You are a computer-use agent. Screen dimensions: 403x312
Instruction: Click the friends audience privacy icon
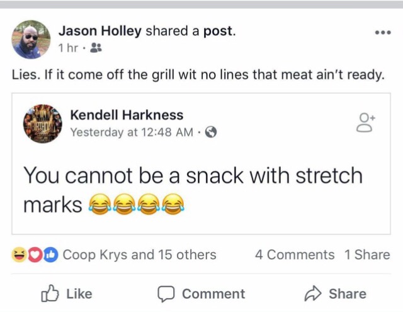[96, 48]
